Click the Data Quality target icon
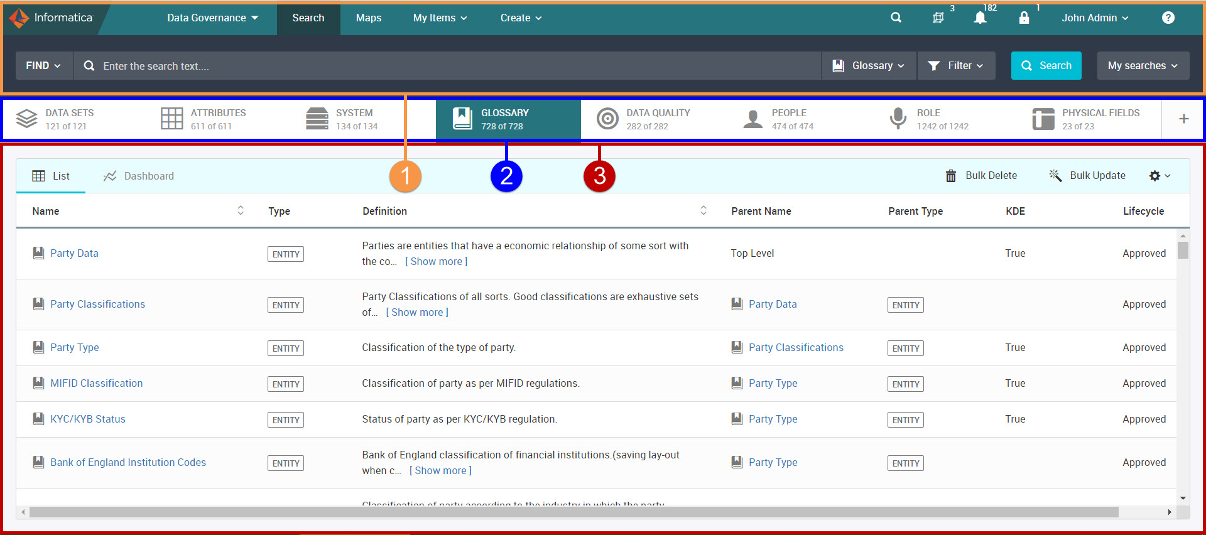 (x=607, y=119)
